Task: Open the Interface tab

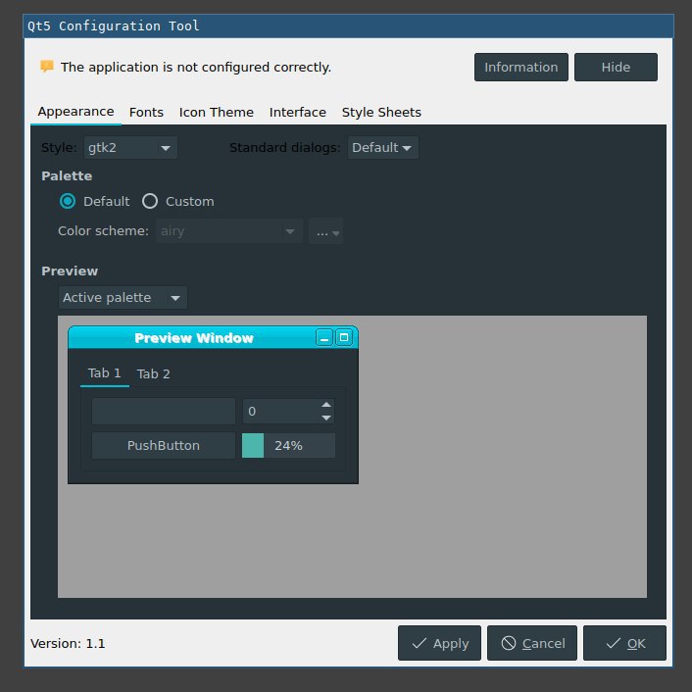Action: (297, 112)
